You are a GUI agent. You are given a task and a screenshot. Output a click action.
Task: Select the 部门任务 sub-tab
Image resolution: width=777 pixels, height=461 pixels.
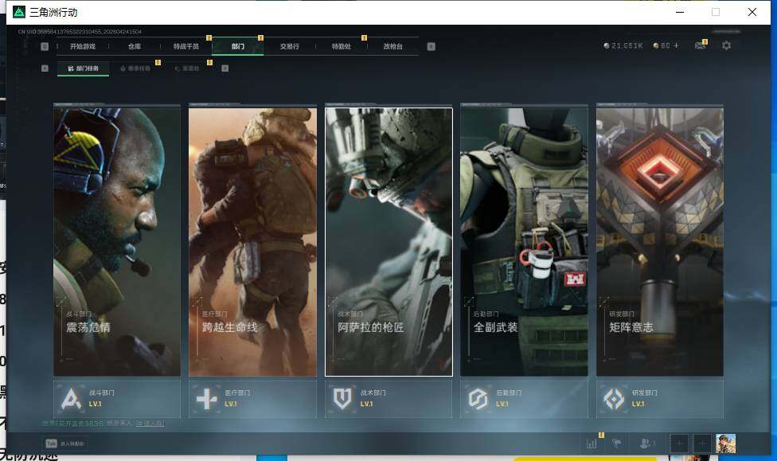84,68
